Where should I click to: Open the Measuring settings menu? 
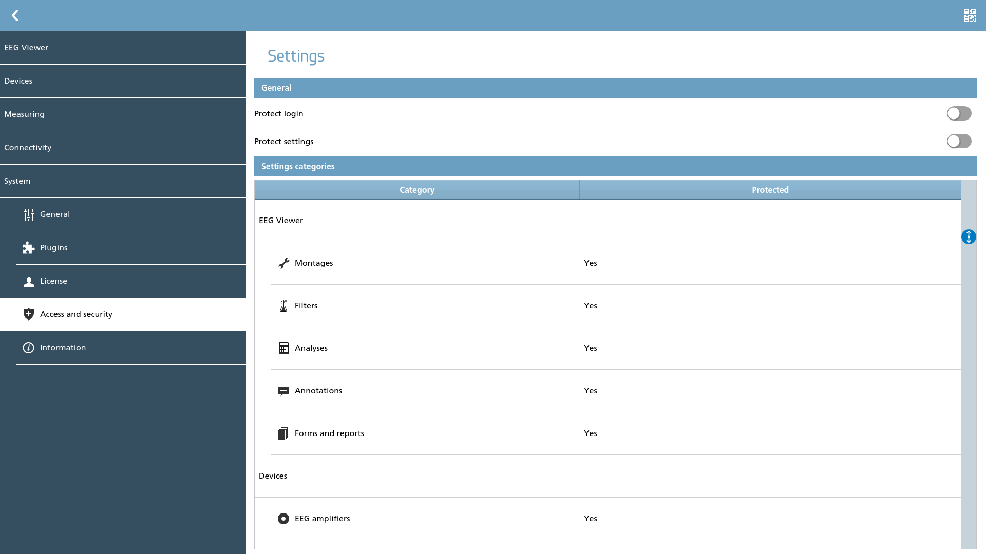(123, 114)
